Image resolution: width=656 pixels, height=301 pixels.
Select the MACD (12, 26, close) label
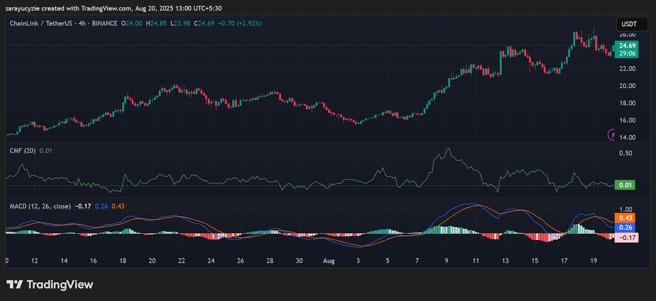(x=40, y=206)
